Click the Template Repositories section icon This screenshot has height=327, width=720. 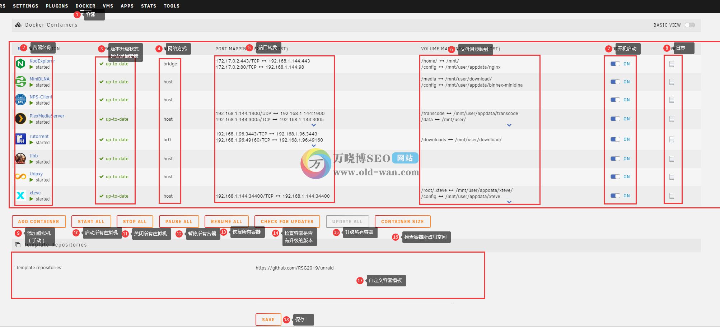18,245
